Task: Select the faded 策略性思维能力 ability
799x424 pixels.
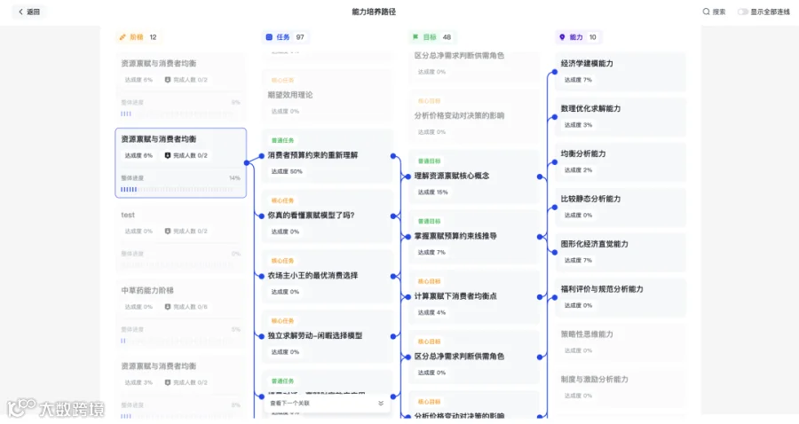Action: pyautogui.click(x=621, y=342)
